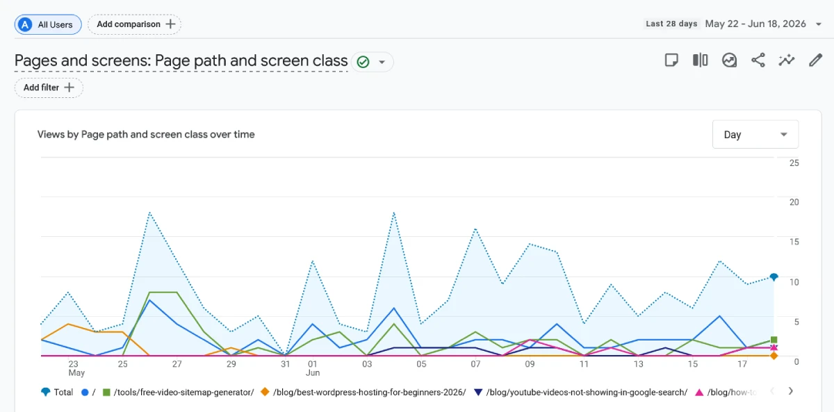Click the Pages and screens report title
834x412 pixels.
(181, 61)
